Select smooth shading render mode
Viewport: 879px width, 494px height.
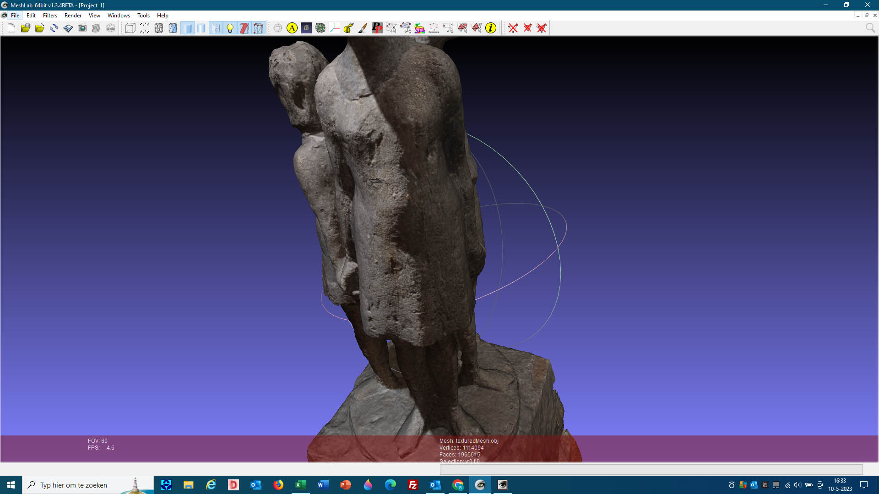201,28
